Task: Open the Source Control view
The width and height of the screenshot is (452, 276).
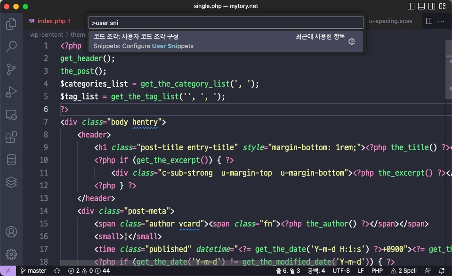Action: pyautogui.click(x=11, y=69)
